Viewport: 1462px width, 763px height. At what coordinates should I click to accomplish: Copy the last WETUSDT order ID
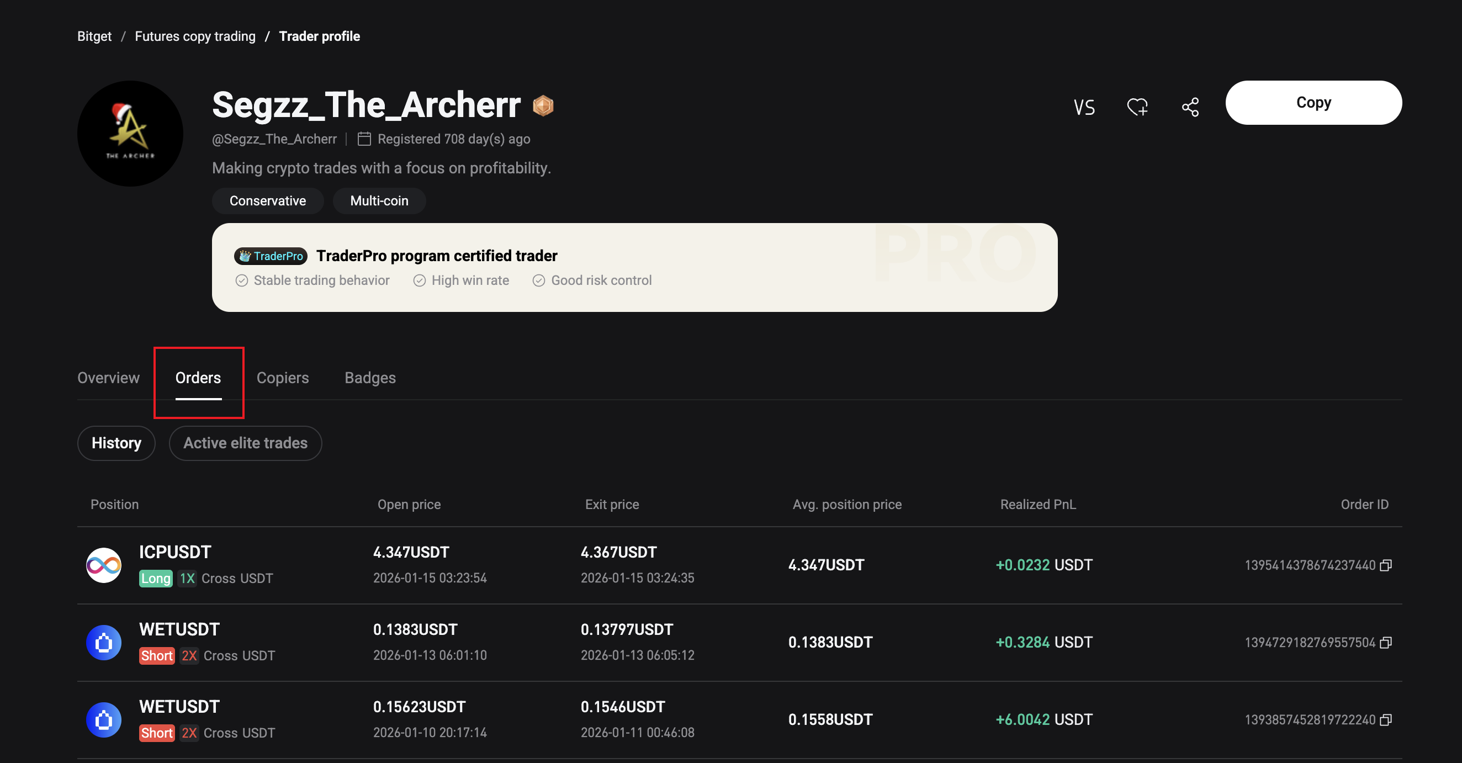click(1386, 720)
